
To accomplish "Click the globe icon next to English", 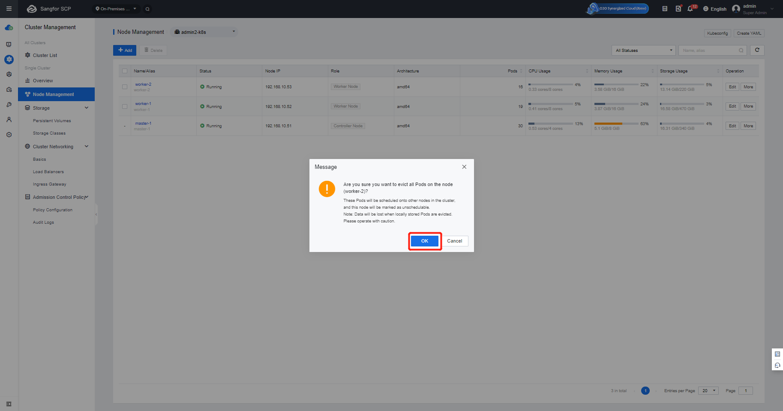I will click(x=705, y=9).
